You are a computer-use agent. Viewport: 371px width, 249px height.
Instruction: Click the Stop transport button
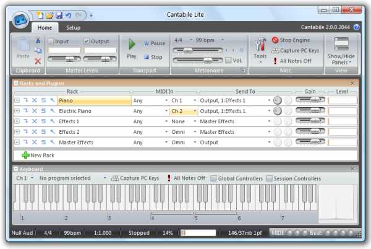153,57
